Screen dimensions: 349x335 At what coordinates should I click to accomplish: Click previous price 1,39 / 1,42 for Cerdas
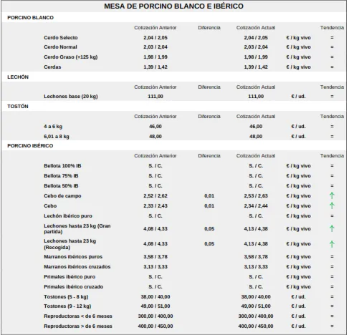coord(156,67)
